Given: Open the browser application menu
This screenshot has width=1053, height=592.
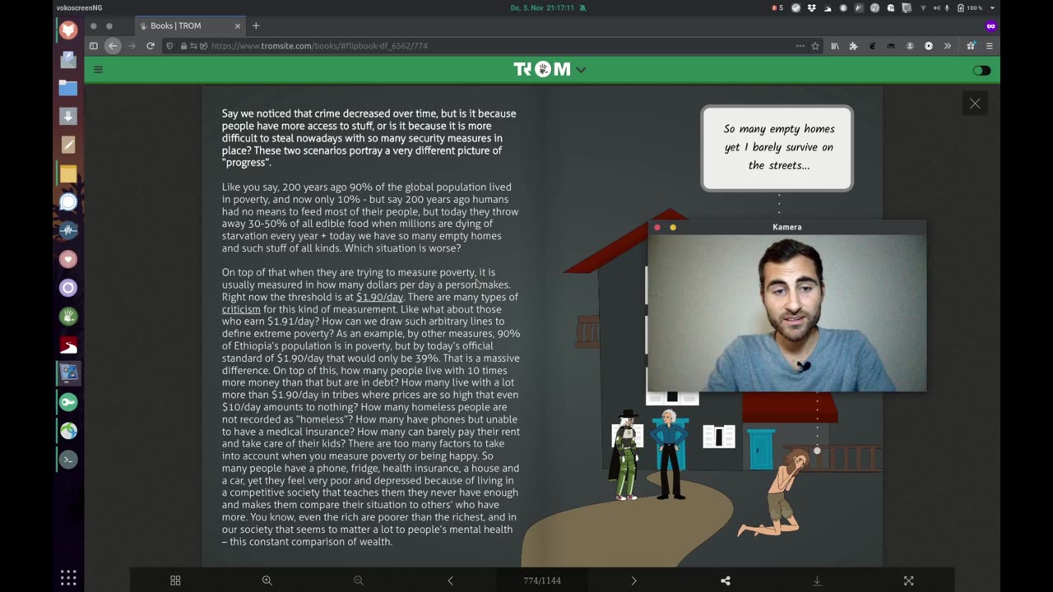Looking at the screenshot, I should [x=990, y=46].
